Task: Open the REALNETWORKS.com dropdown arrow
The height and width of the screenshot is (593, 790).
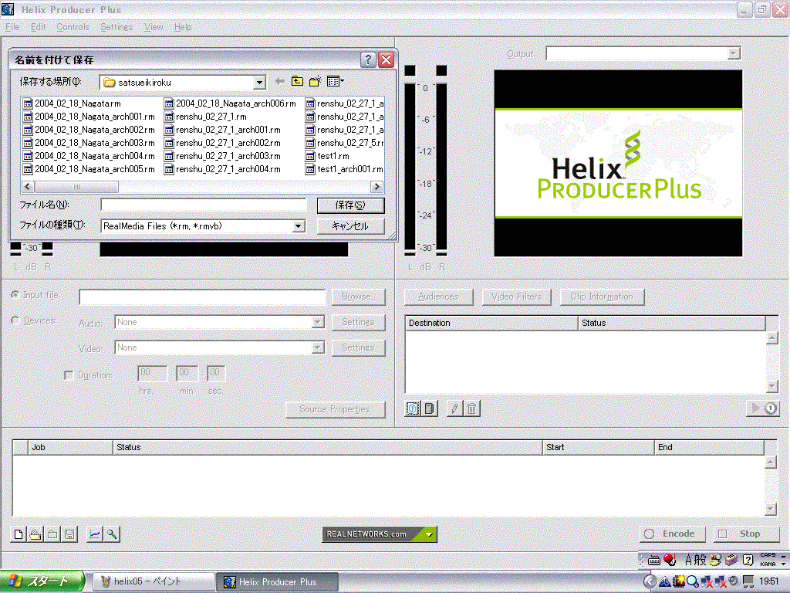Action: 429,534
